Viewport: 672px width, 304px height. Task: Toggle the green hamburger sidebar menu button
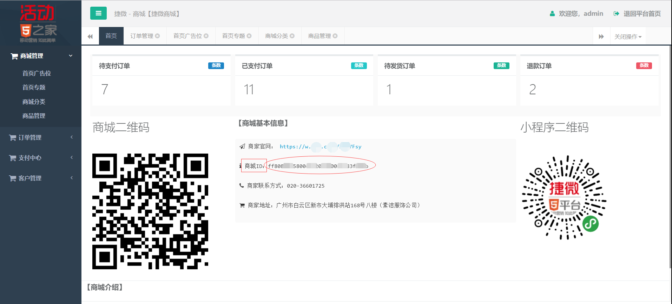[98, 13]
